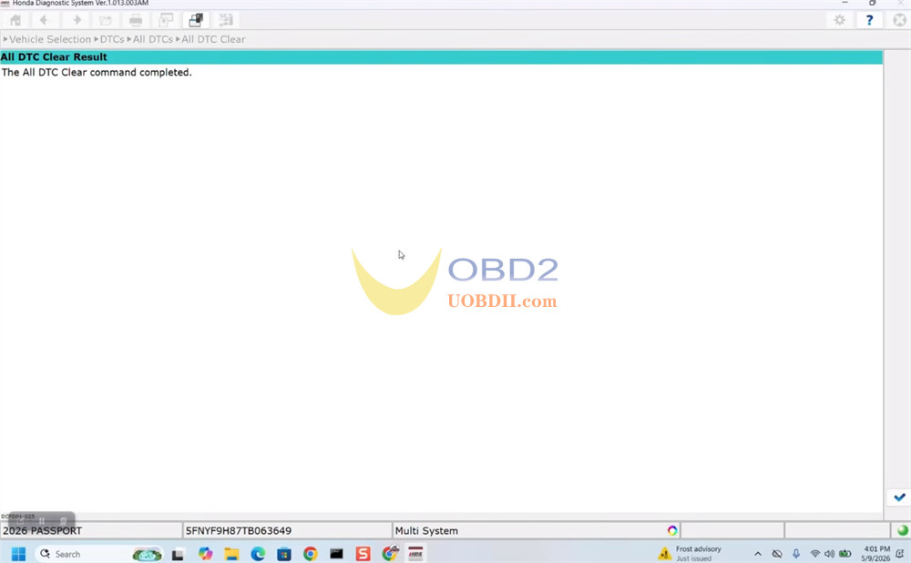This screenshot has height=563, width=911.
Task: Open the red S app on taskbar
Action: [x=363, y=554]
